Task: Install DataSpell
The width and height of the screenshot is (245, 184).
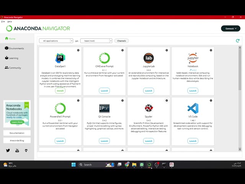Action: pos(60,91)
